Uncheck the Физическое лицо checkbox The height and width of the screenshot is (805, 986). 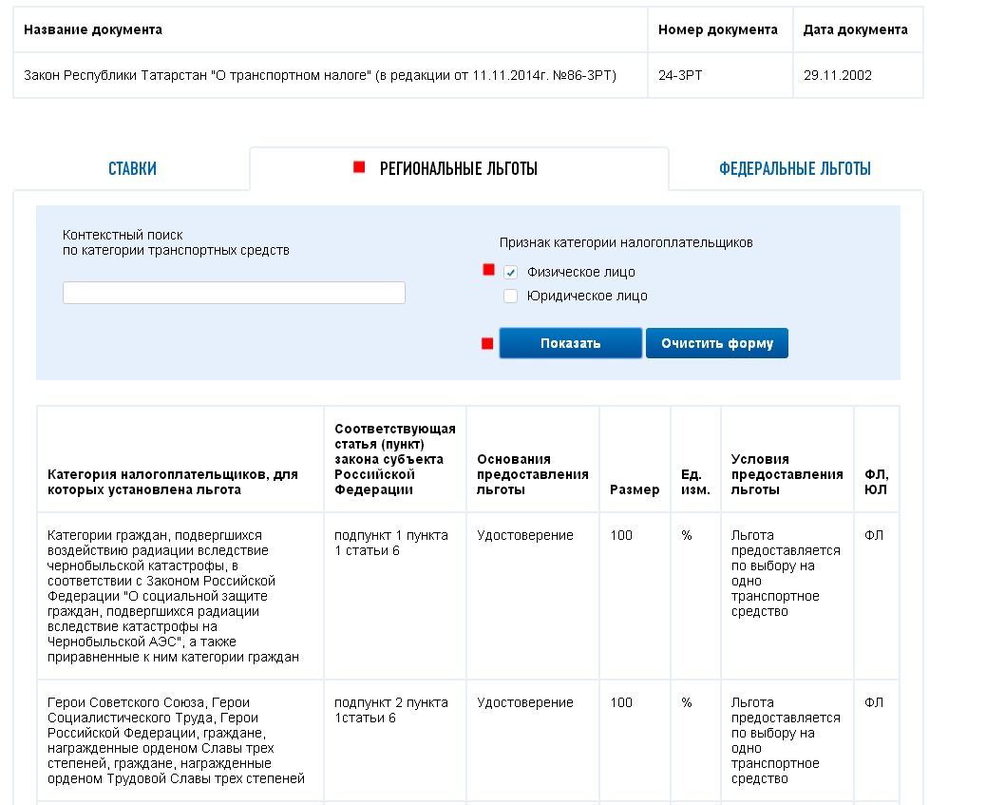511,273
